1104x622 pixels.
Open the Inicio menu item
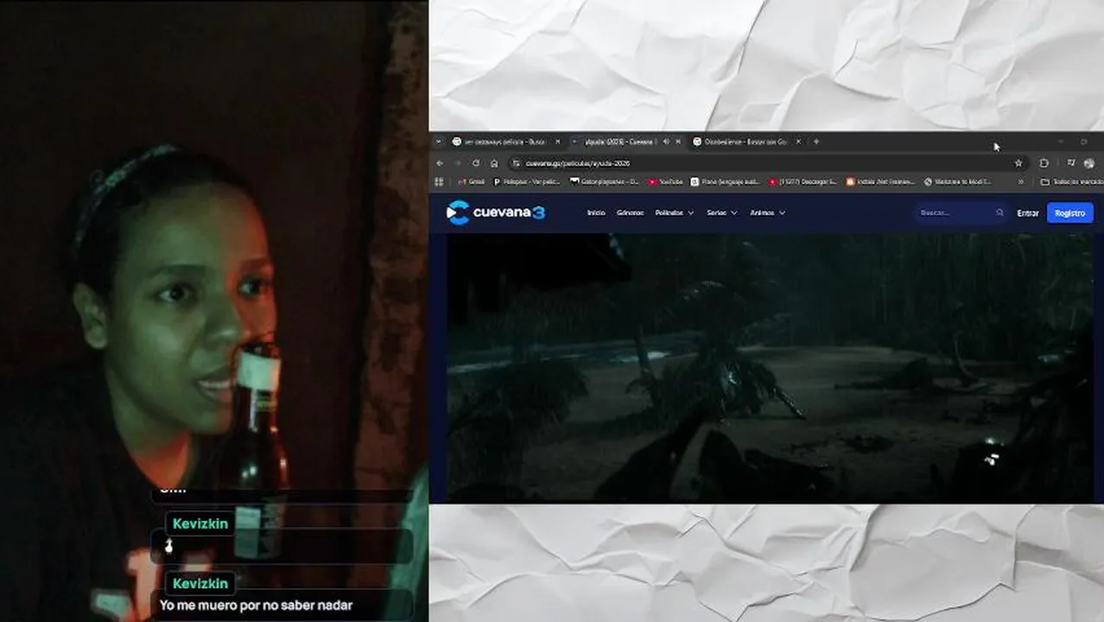(596, 213)
